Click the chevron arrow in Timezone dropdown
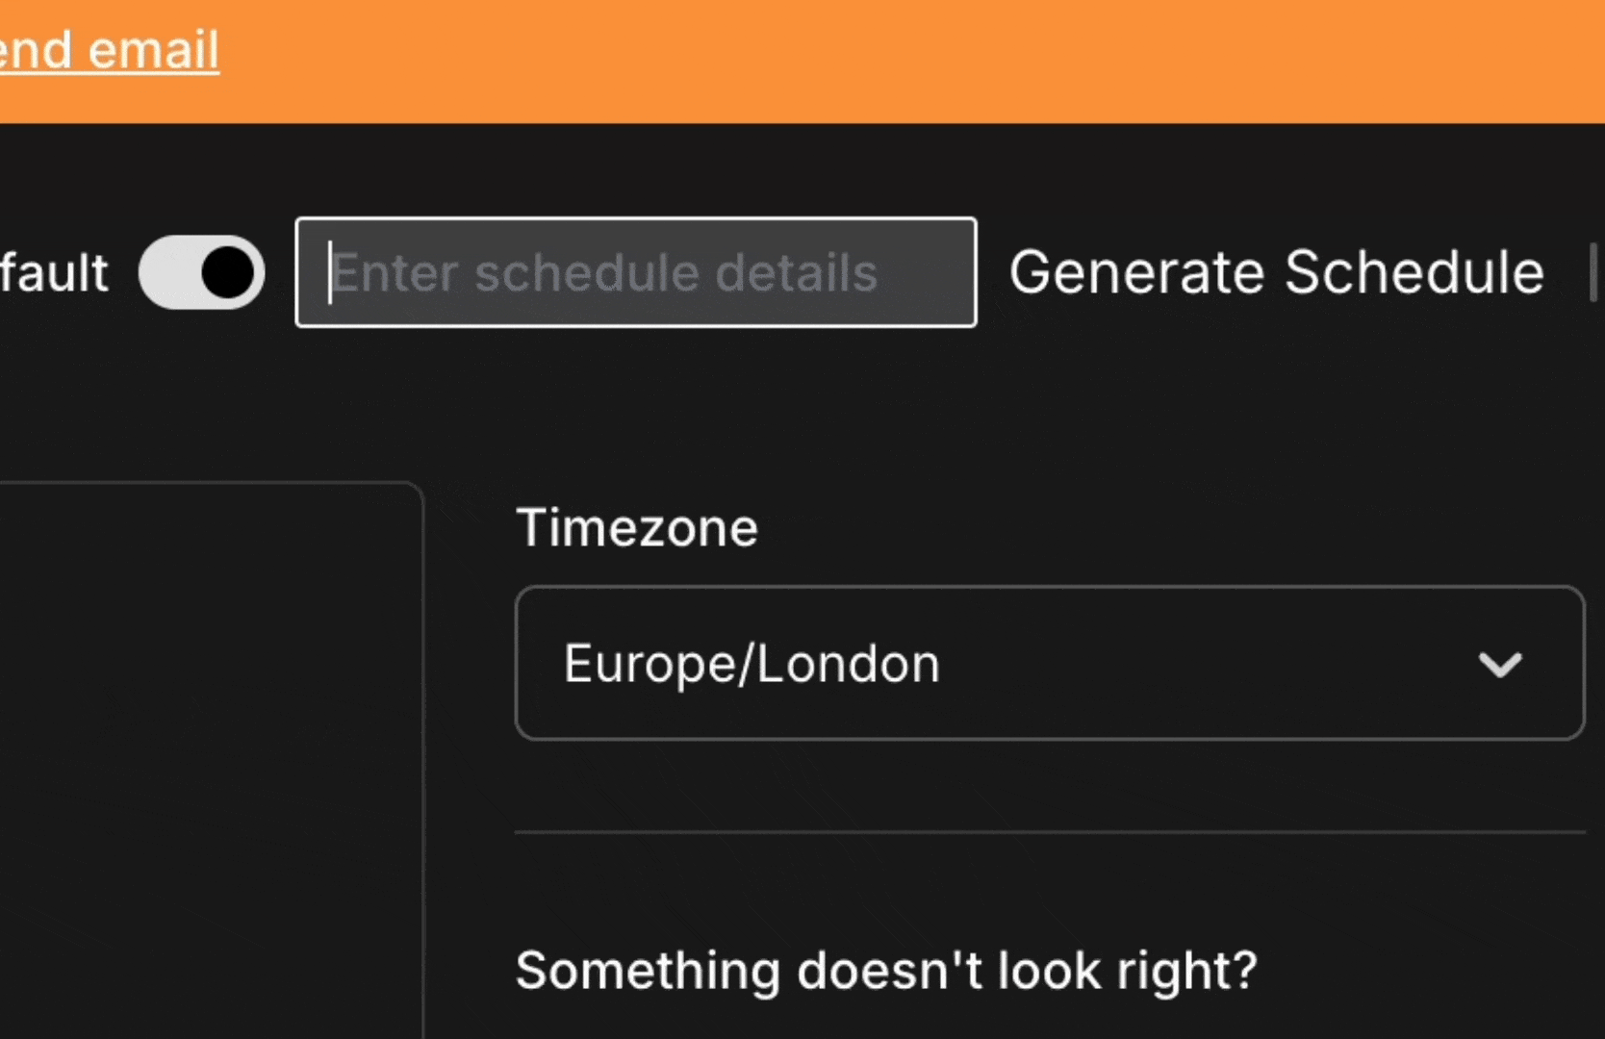Viewport: 1605px width, 1039px height. click(x=1499, y=664)
